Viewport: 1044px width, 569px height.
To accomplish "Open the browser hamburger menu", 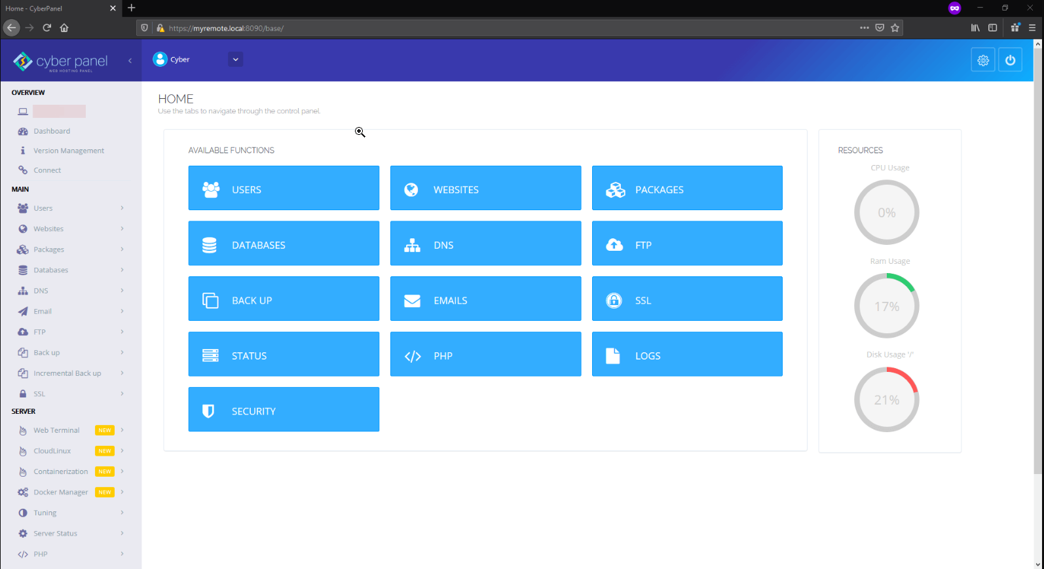I will pyautogui.click(x=1032, y=28).
